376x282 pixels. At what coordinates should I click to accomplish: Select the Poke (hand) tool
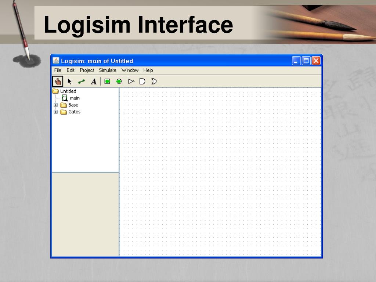[58, 82]
